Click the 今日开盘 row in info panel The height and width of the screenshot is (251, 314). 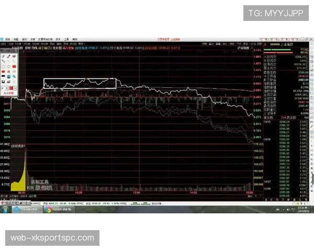click(x=286, y=76)
